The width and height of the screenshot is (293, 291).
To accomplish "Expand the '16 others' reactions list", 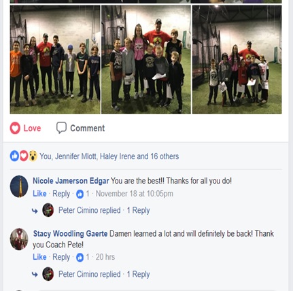I will (x=165, y=156).
